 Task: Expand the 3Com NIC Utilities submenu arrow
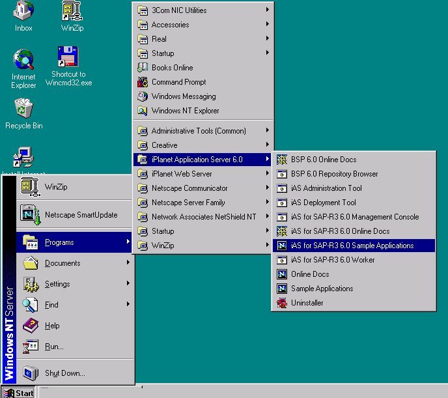coord(268,9)
